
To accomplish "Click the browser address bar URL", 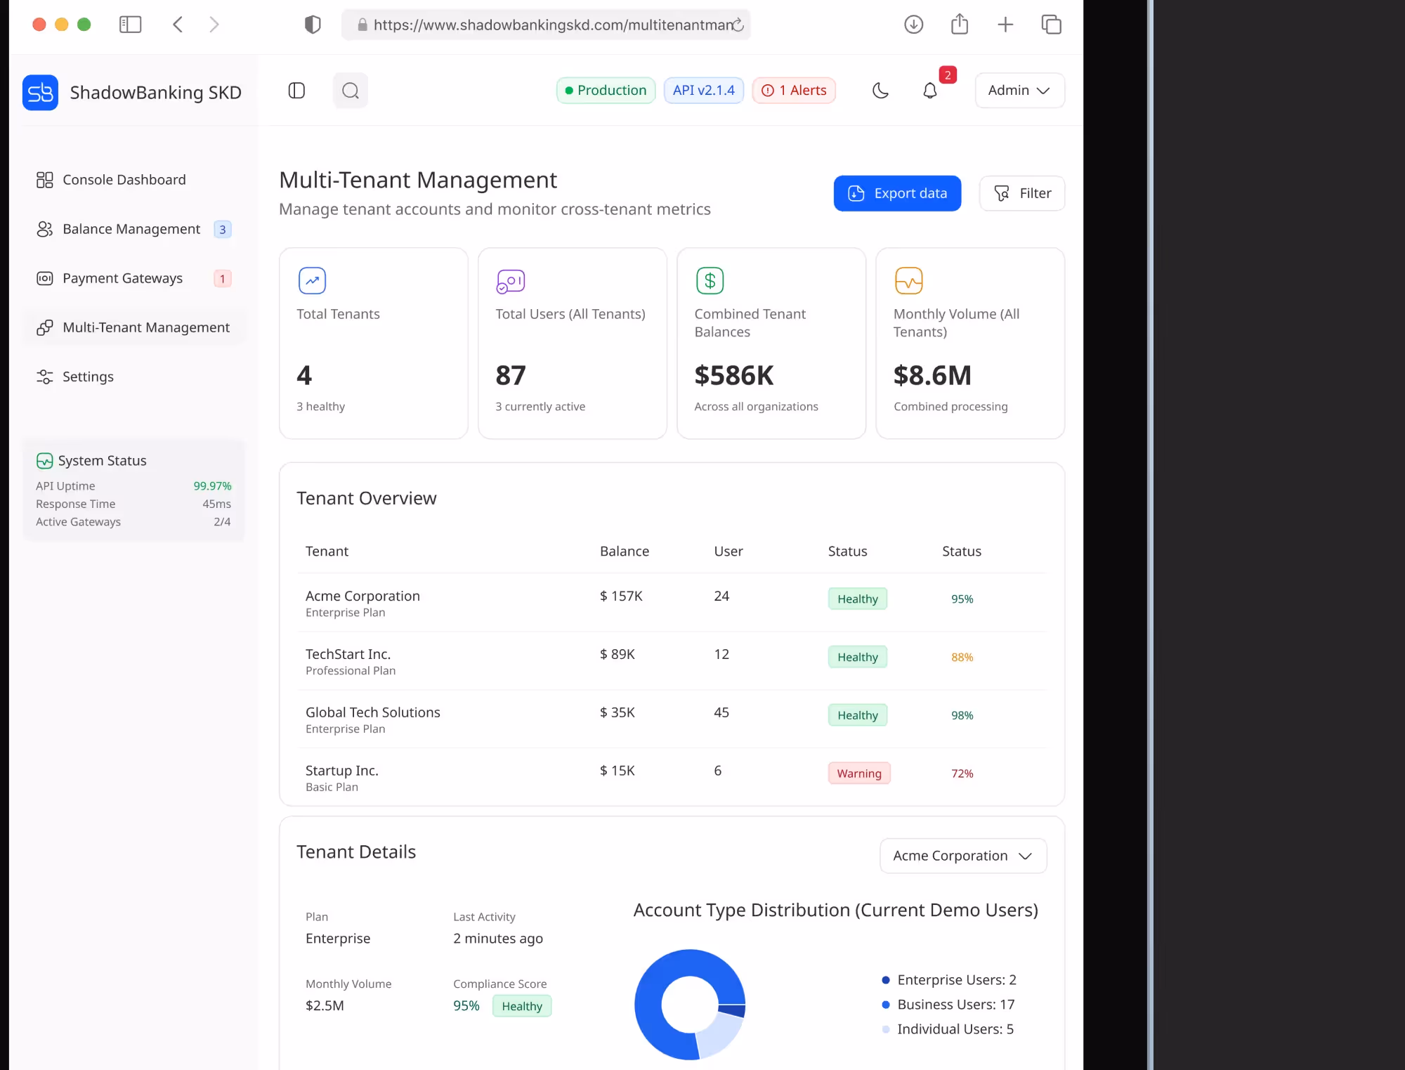I will 551,25.
